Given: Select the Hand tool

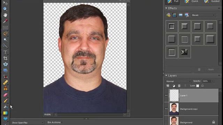Looking at the screenshot, I should pyautogui.click(x=6, y=15).
